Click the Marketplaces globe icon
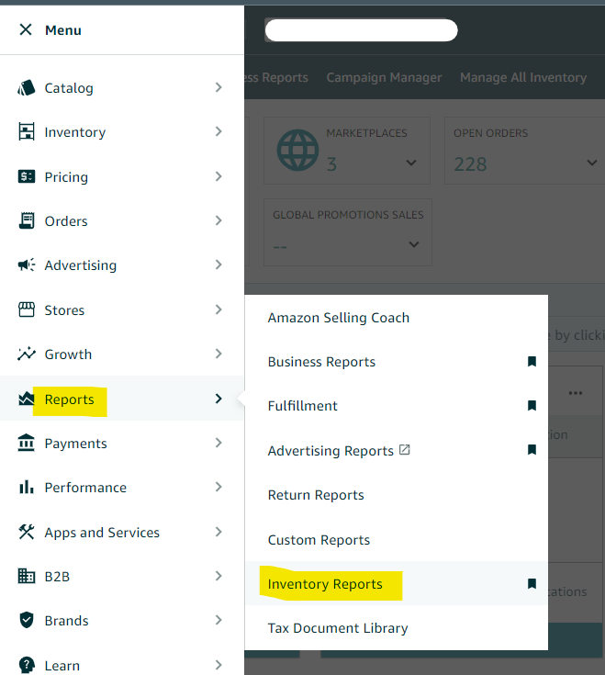605x675 pixels. [297, 151]
